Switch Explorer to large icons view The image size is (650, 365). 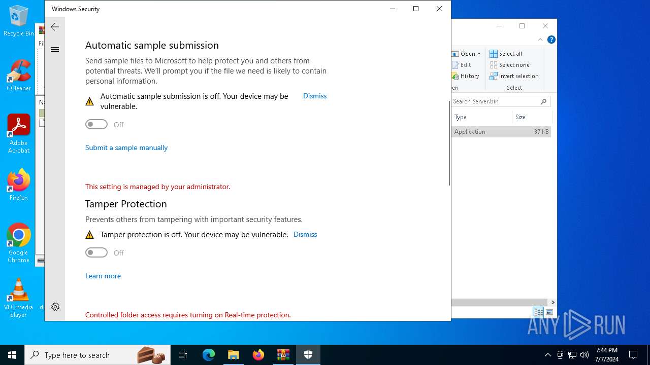[x=549, y=312]
